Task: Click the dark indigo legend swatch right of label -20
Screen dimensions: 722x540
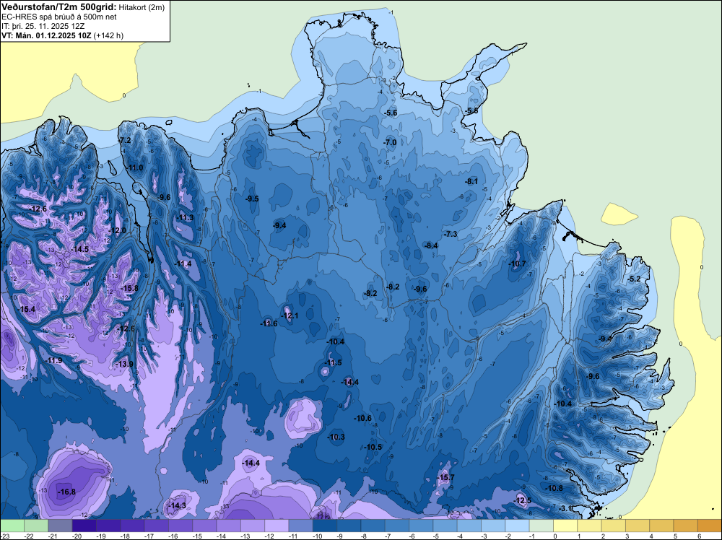Action: point(84,526)
